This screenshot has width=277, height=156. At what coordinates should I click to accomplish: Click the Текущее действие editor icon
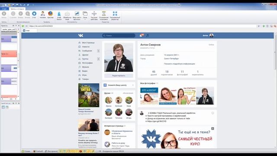(x=94, y=16)
